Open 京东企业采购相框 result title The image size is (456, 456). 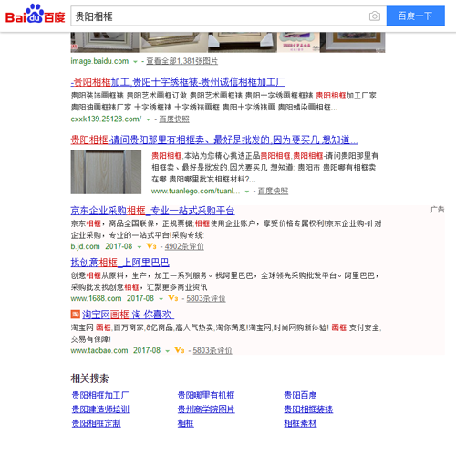click(x=152, y=211)
